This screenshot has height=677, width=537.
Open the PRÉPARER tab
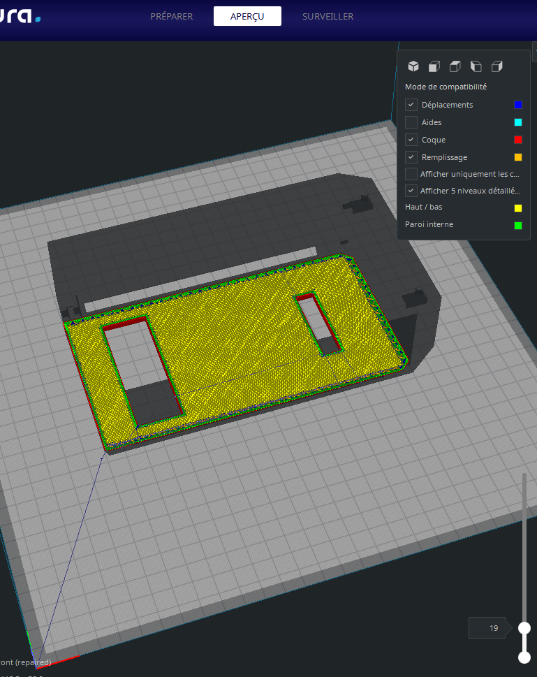[172, 16]
